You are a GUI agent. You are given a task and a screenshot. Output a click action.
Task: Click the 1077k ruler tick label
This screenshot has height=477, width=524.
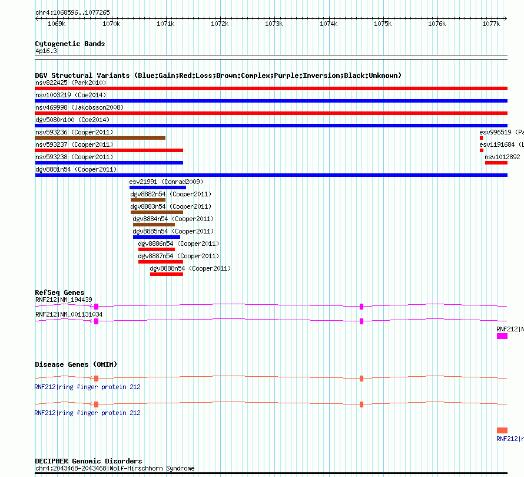coord(491,24)
